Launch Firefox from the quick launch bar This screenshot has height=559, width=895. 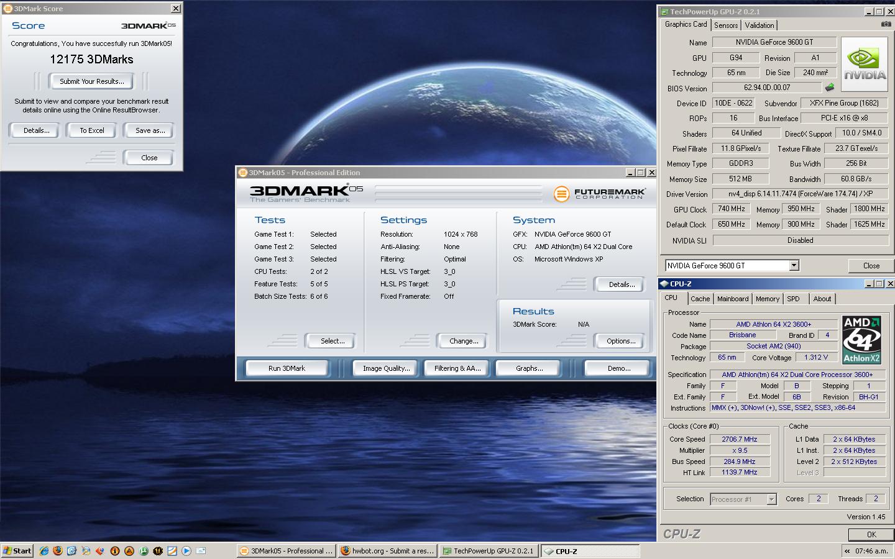click(58, 551)
